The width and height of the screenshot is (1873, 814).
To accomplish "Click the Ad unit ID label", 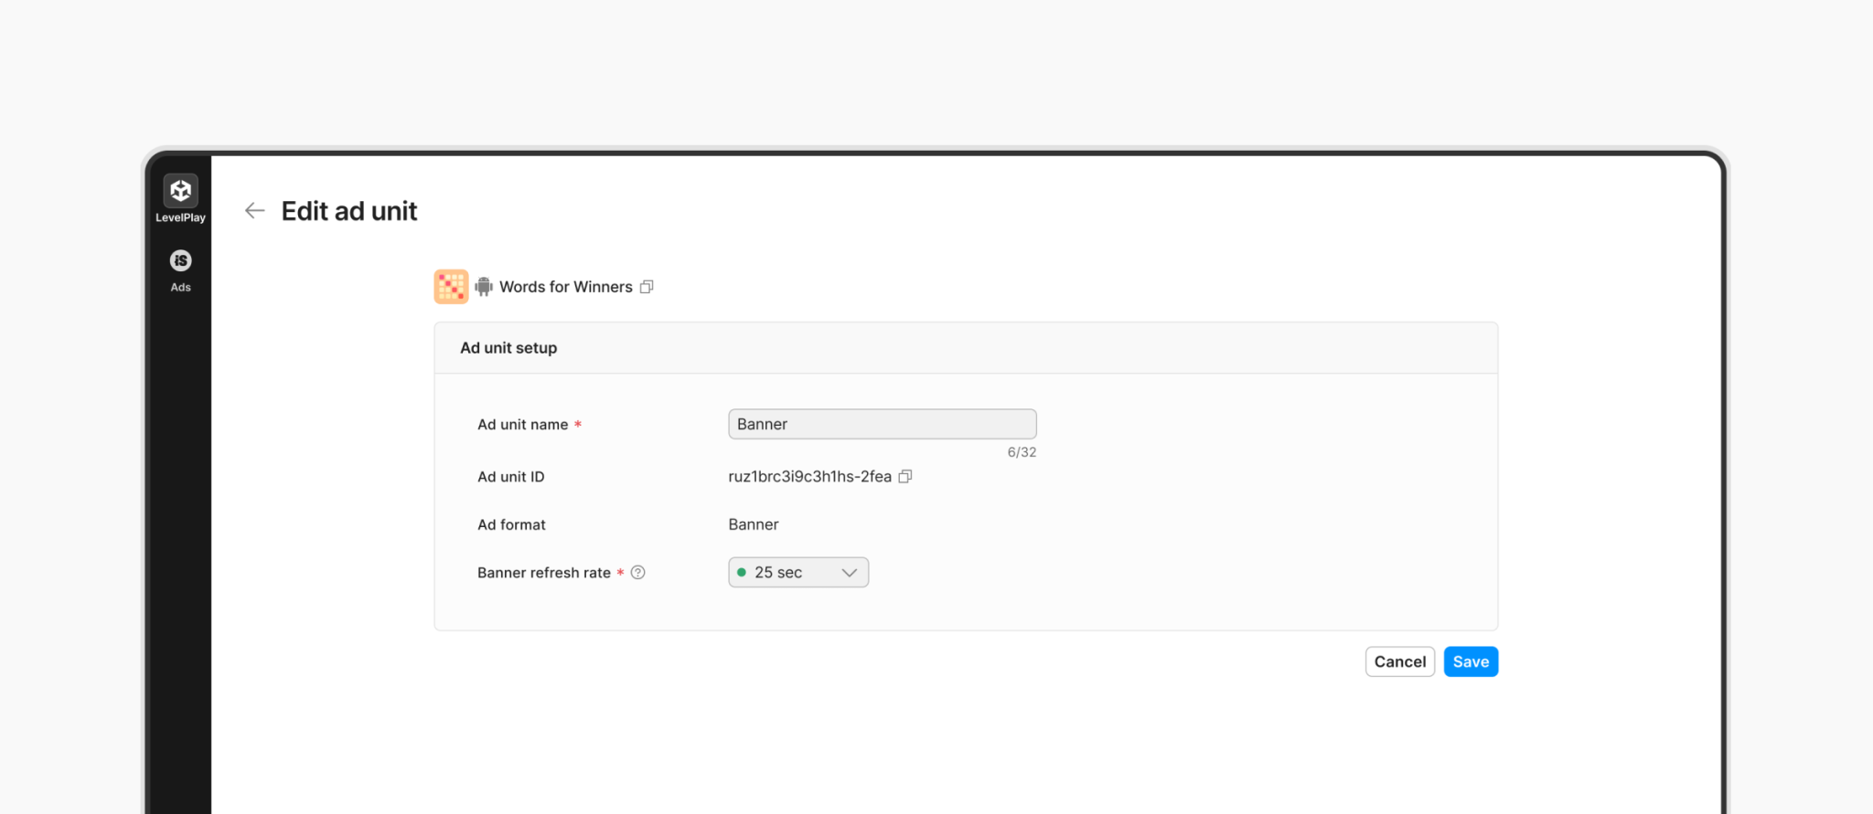I will [x=511, y=477].
